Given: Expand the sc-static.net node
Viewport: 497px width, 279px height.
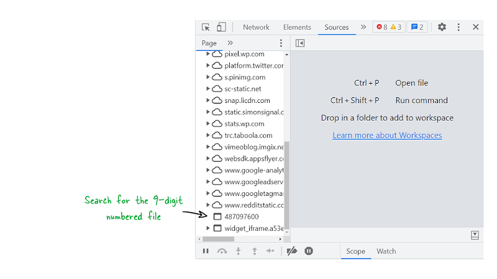Looking at the screenshot, I should pos(208,89).
